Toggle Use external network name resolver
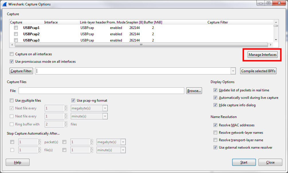This screenshot has width=288, height=173. click(215, 148)
